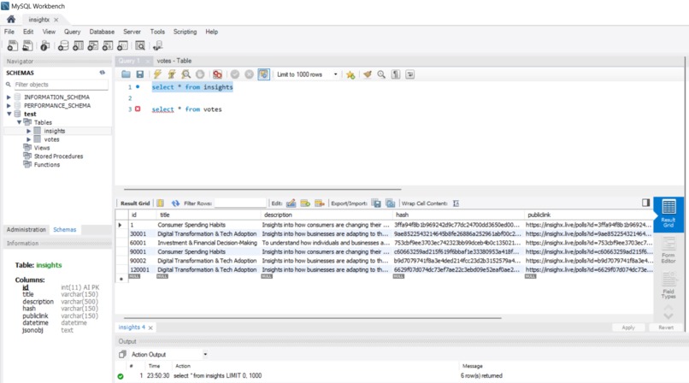Open the Database menu
689x383 pixels.
click(102, 32)
